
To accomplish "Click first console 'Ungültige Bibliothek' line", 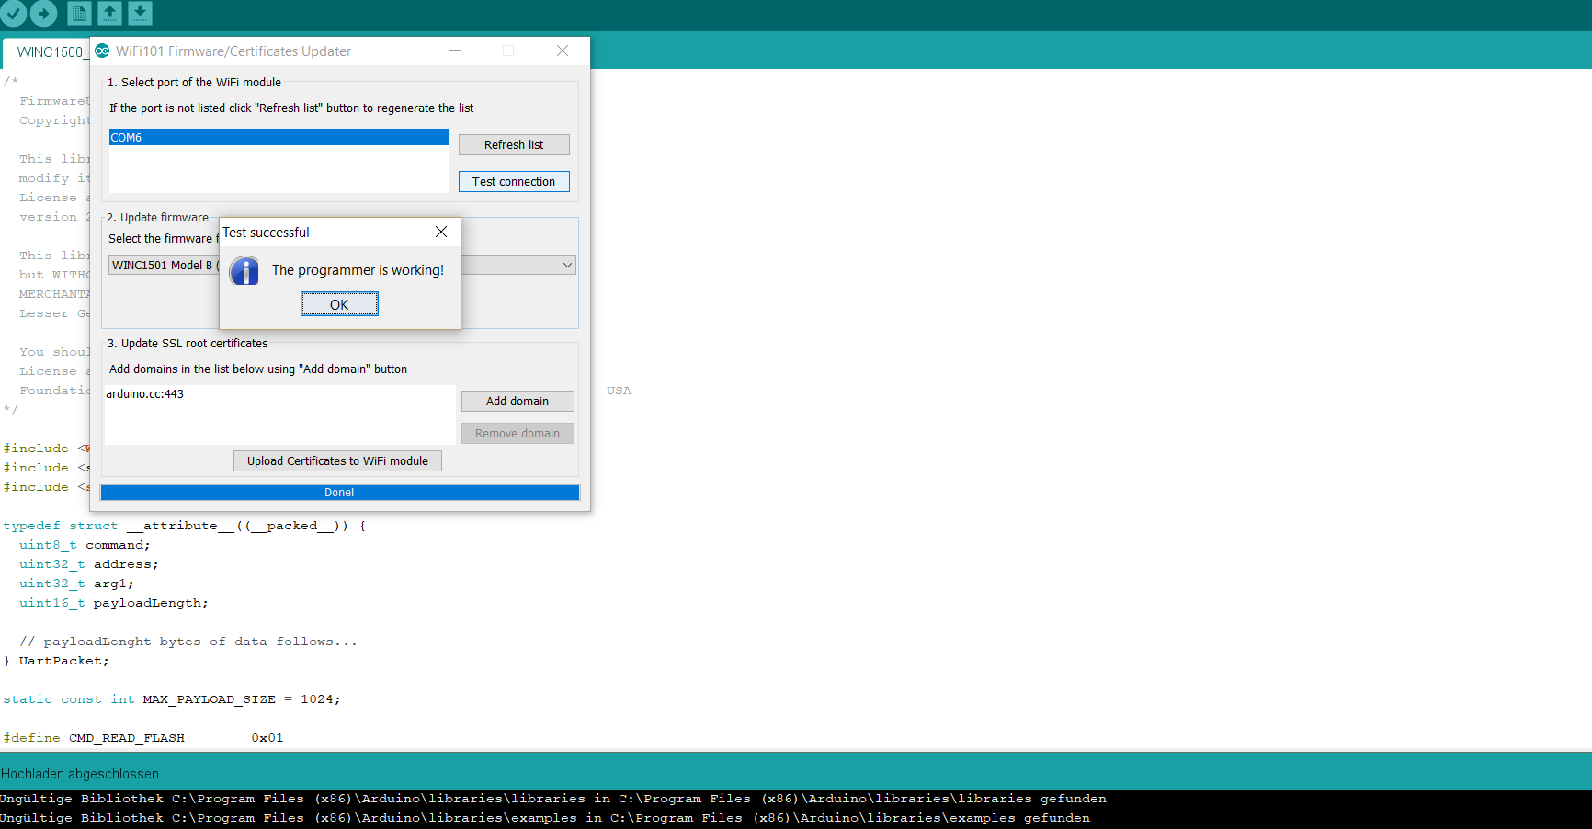I will 553,799.
